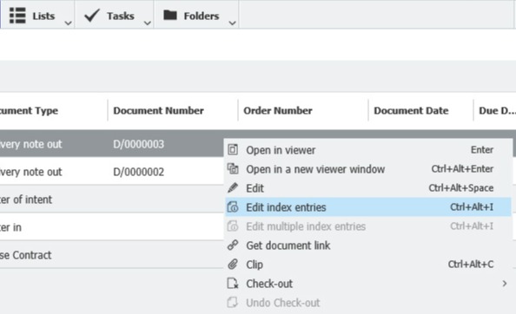The width and height of the screenshot is (516, 314).
Task: Select 'very note out' cell beside D/0000003
Action: click(31, 144)
